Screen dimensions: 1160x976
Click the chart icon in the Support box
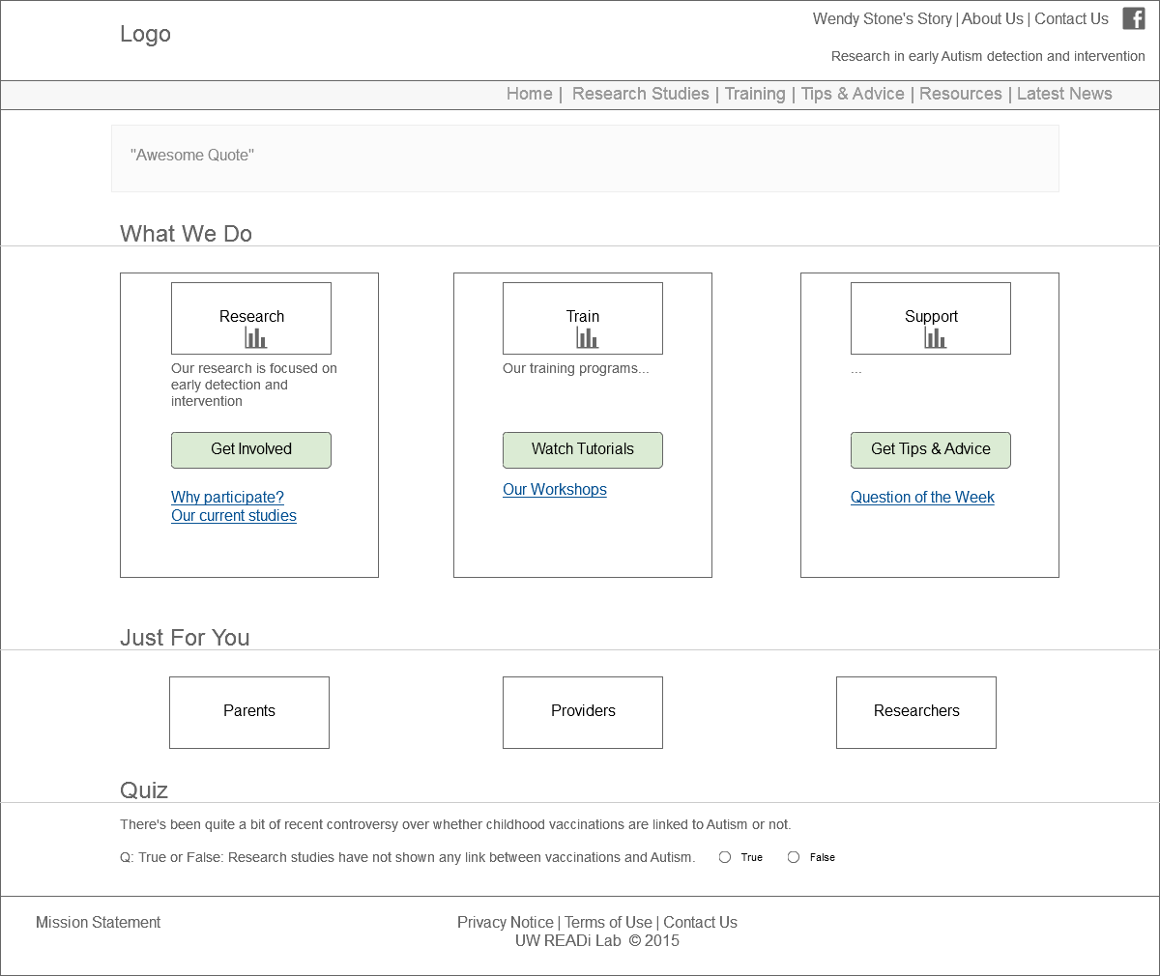(936, 337)
